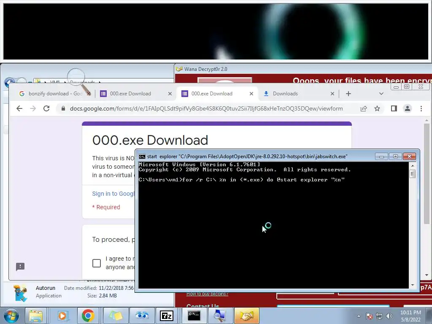Viewport: 432px width, 324px height.
Task: Reload the Chrome page
Action: (46, 108)
